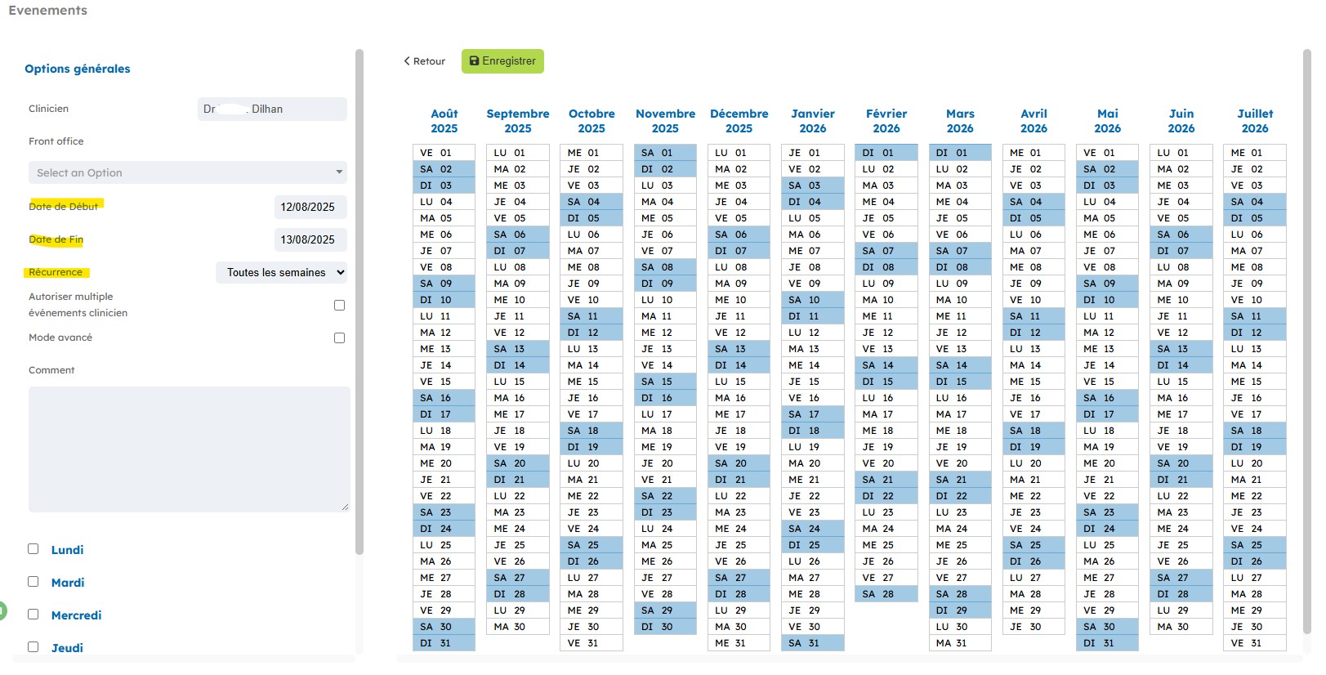Screen dimensions: 1326x675
Task: Click VE 31 in Juillet 2026
Action: pos(1254,643)
